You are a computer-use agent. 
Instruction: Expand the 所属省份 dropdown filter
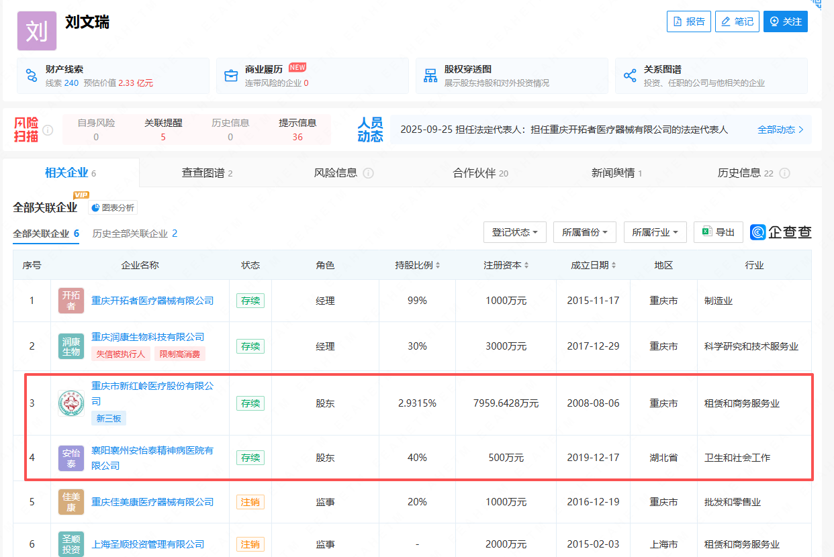pyautogui.click(x=584, y=232)
